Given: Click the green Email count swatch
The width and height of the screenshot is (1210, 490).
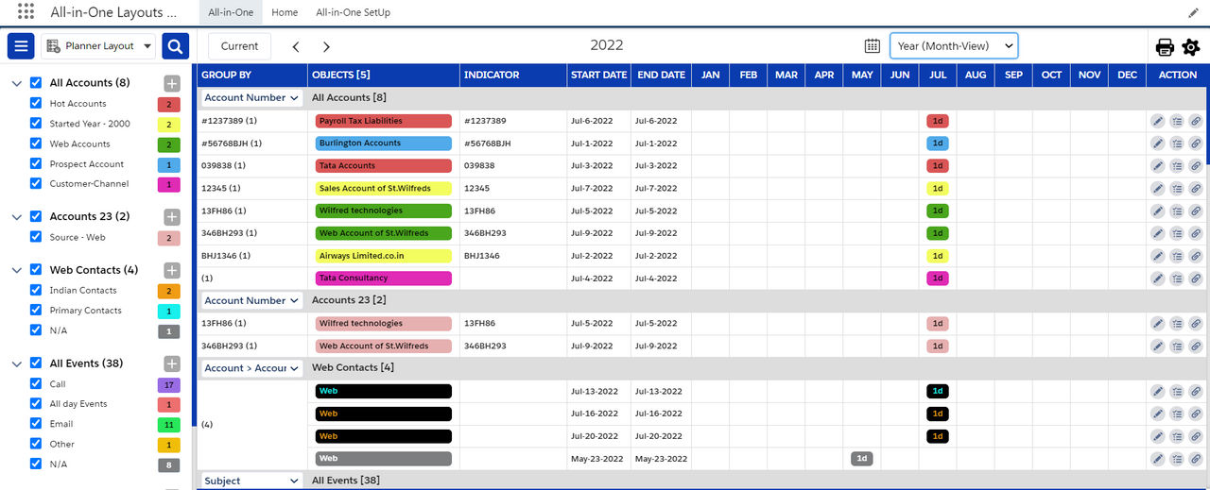Looking at the screenshot, I should click(168, 424).
